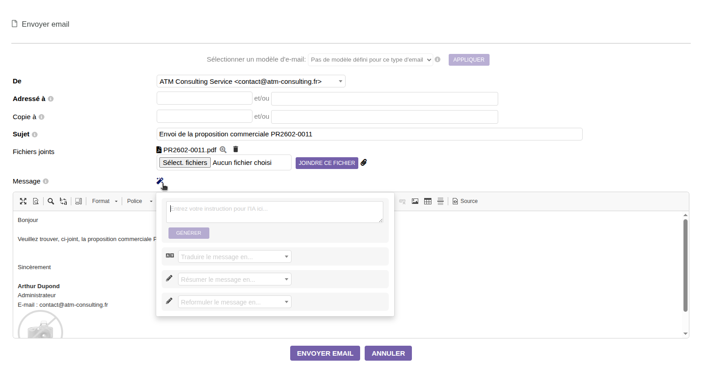Click the Select All icon in the editor toolbar
The width and height of the screenshot is (703, 367).
(x=79, y=201)
